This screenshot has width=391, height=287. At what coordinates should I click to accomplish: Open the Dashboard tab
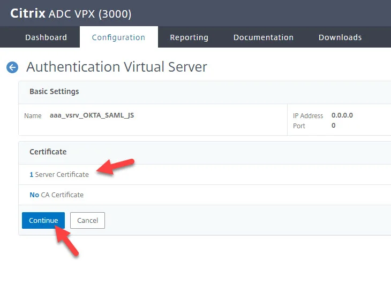point(46,37)
